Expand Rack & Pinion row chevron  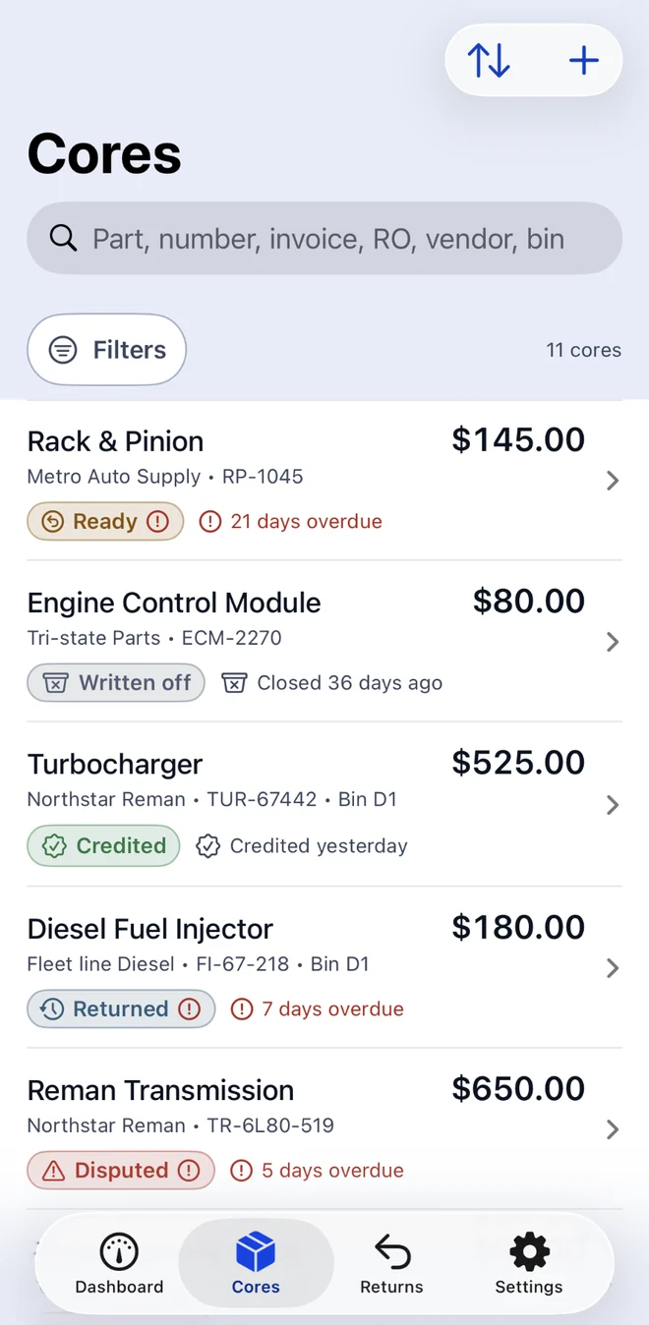612,481
